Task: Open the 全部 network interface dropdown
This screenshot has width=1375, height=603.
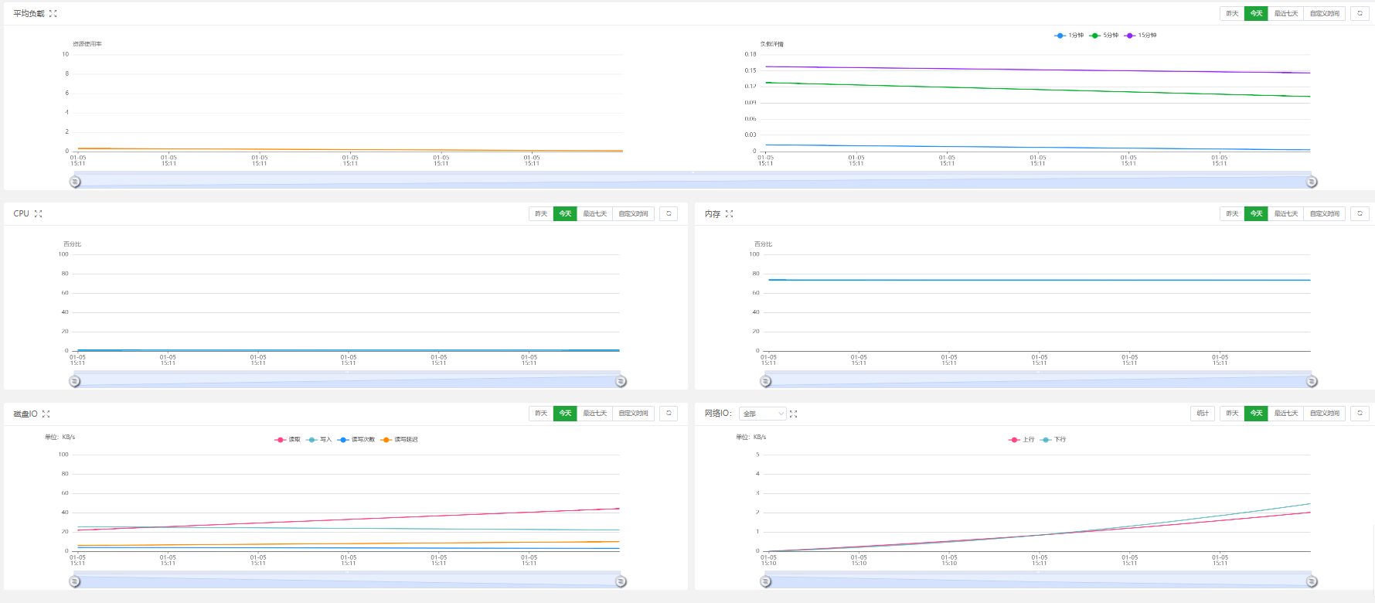Action: click(762, 414)
